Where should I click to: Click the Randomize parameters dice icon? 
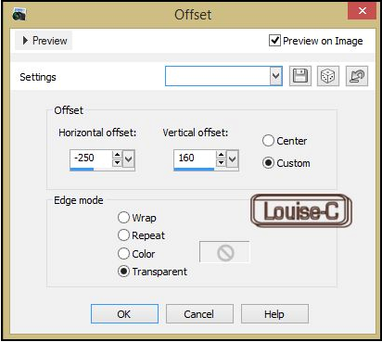[x=328, y=76]
